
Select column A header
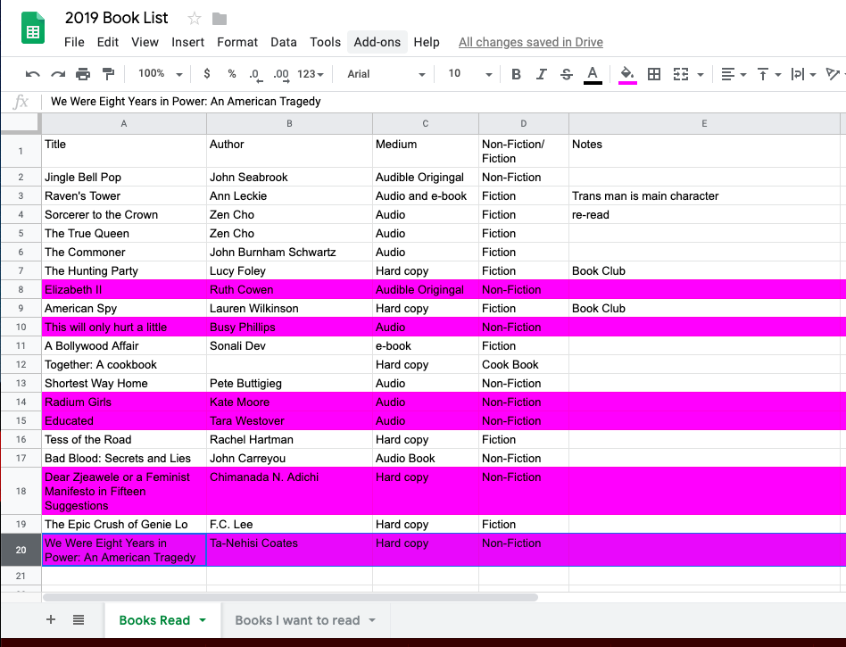click(124, 123)
